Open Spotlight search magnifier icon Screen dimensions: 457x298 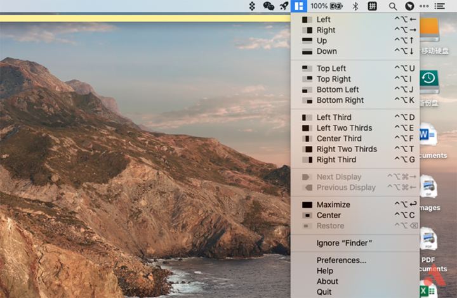pyautogui.click(x=393, y=6)
